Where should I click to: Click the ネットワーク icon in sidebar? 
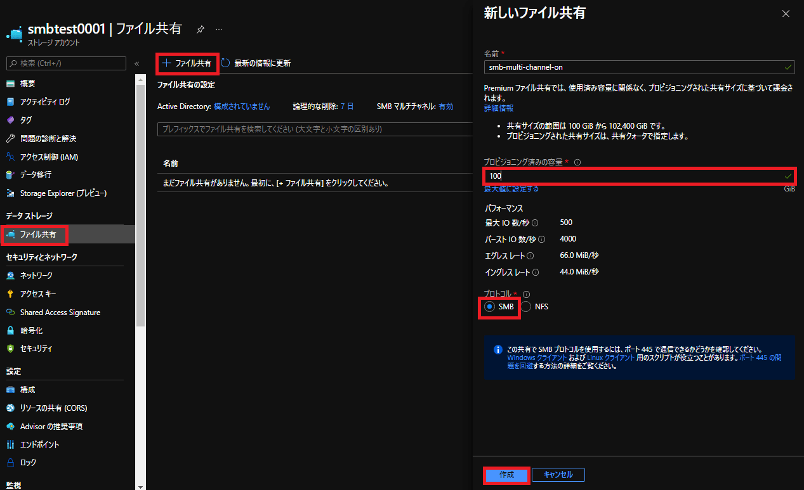(10, 275)
